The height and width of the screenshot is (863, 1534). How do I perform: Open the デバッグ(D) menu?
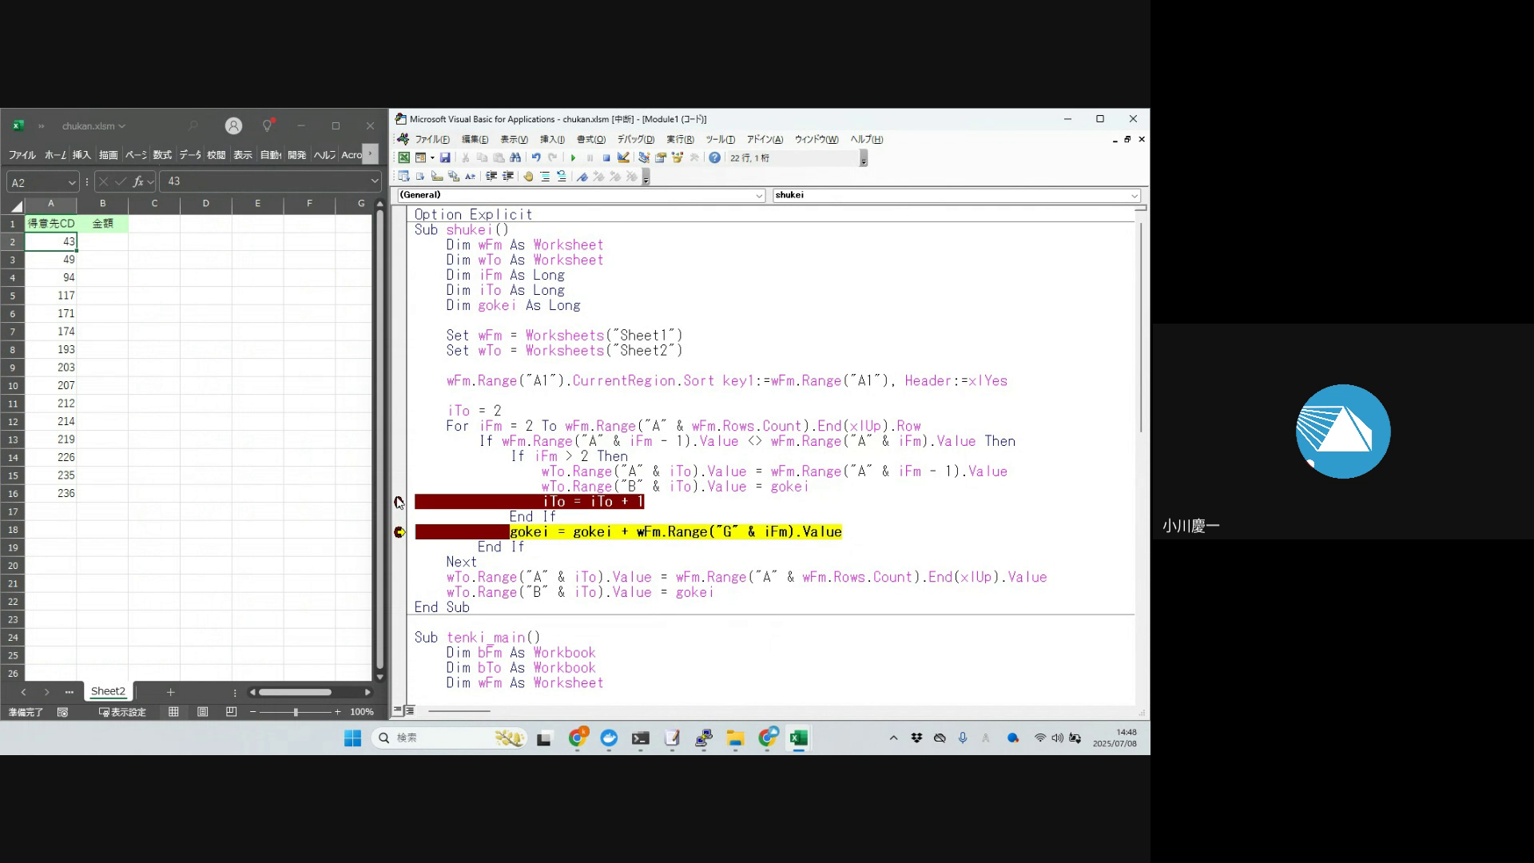click(635, 140)
